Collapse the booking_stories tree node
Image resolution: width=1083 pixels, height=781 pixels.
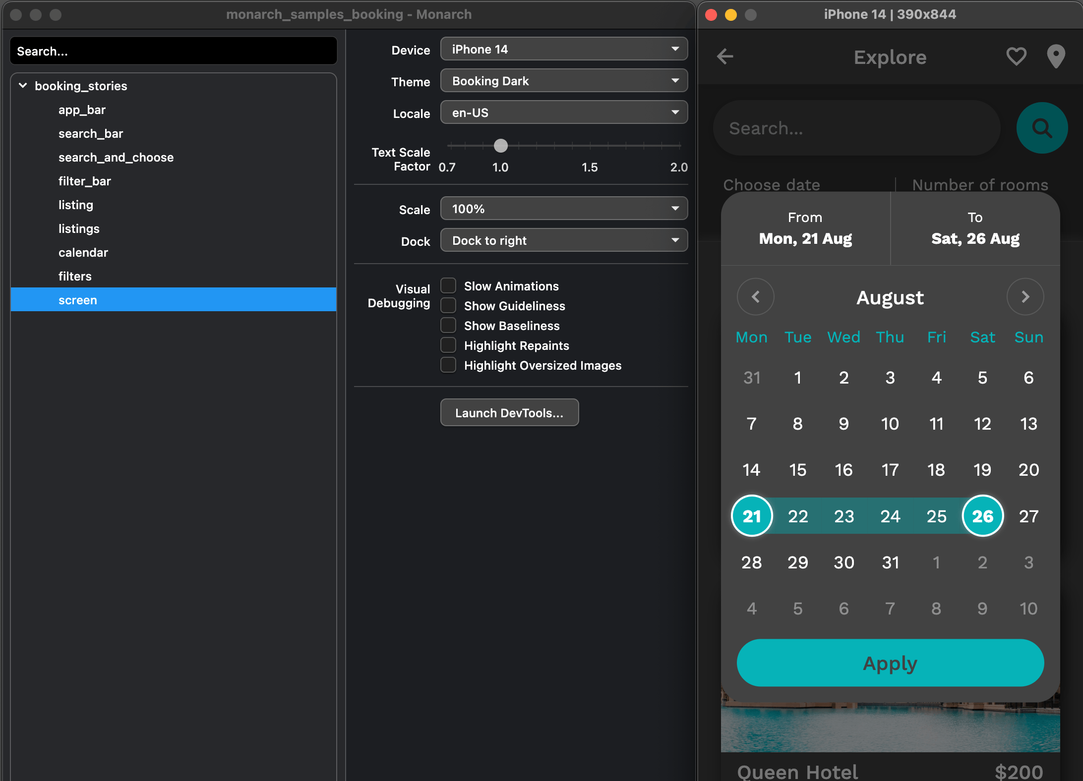23,86
